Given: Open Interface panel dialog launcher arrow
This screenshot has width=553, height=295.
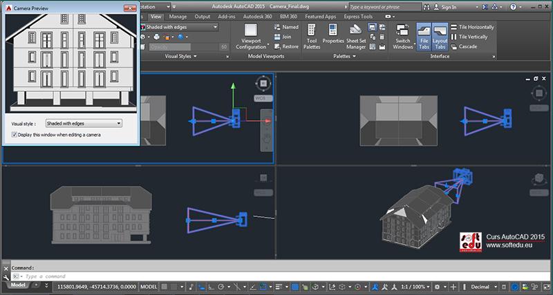Looking at the screenshot, I should tap(494, 57).
